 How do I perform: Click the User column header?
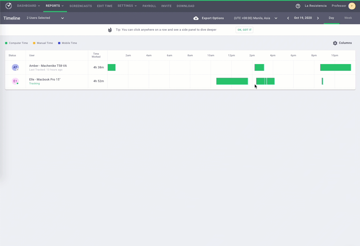[32, 55]
